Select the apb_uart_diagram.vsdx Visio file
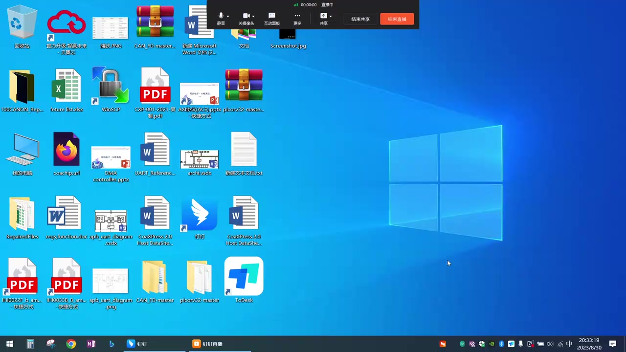 click(111, 227)
